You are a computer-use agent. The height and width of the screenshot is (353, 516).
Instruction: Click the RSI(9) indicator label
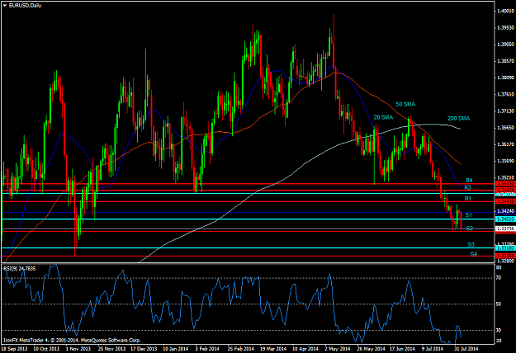19,269
